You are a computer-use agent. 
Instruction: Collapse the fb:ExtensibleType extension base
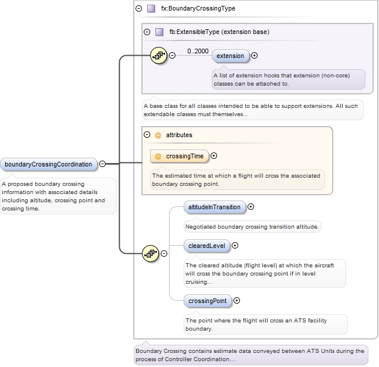click(x=147, y=32)
